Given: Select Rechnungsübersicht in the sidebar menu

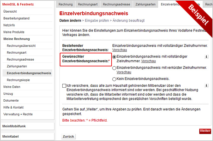Looking at the screenshot, I should pyautogui.click(x=21, y=46).
